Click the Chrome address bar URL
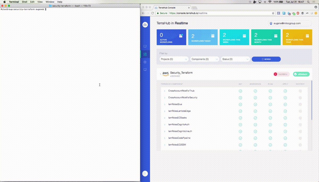 click(188, 13)
